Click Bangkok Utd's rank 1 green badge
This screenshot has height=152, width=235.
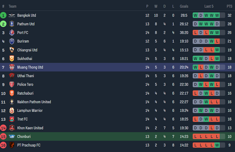click(3, 15)
